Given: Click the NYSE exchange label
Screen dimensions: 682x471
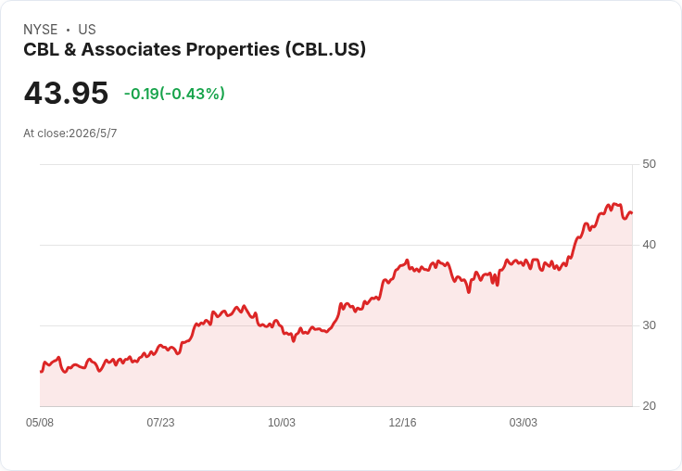Looking at the screenshot, I should 41,30.
